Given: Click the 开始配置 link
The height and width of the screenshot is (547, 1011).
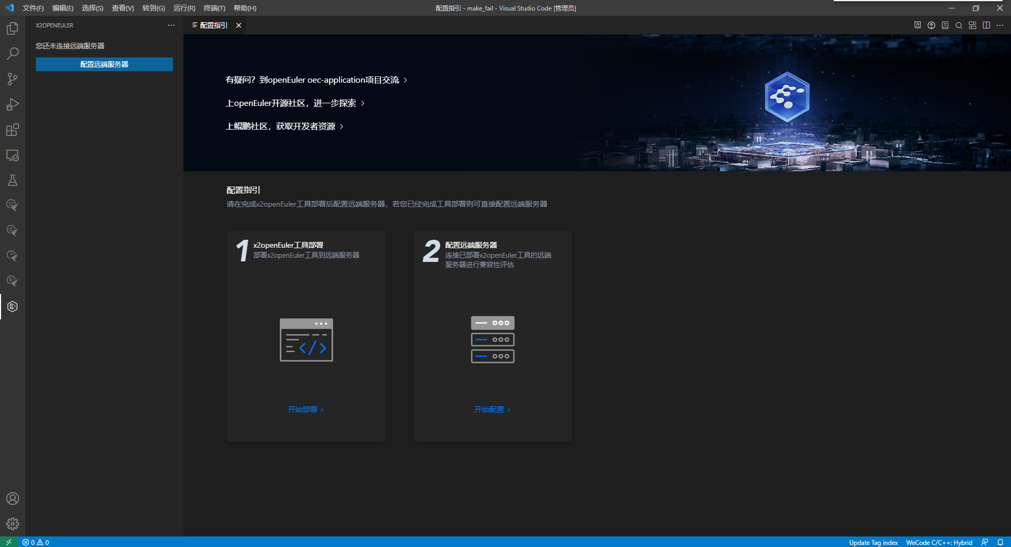Looking at the screenshot, I should 492,409.
